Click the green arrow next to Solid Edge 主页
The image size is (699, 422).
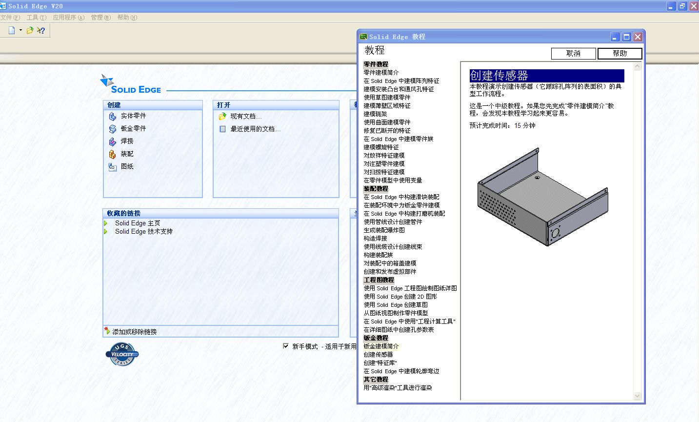click(x=106, y=223)
